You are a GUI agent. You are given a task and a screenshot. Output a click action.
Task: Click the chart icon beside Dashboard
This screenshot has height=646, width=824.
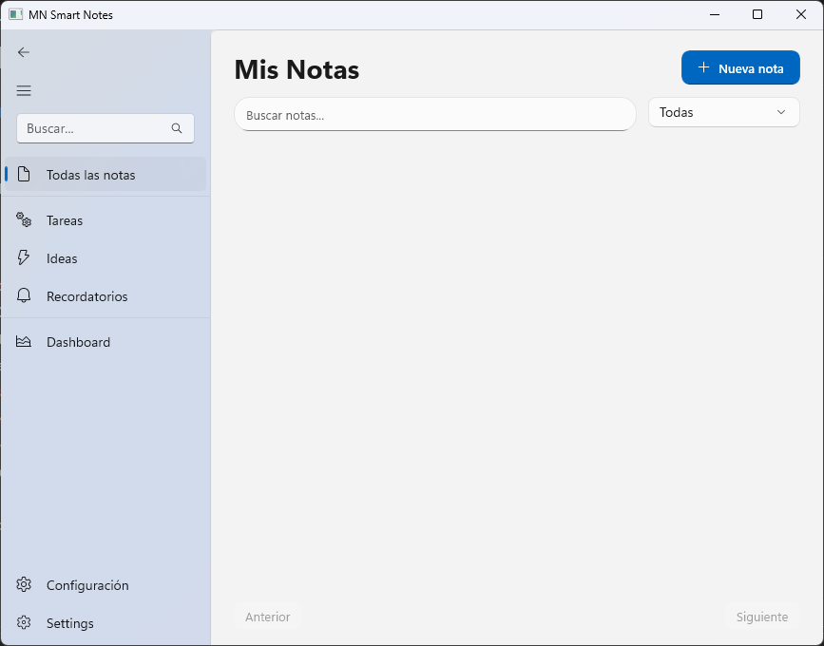(24, 341)
